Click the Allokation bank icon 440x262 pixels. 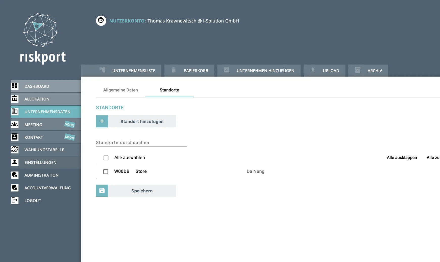[x=15, y=99]
